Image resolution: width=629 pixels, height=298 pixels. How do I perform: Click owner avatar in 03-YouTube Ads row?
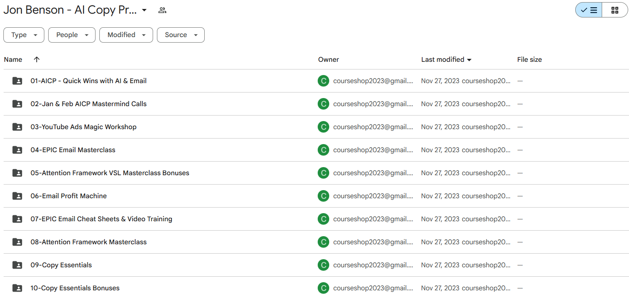point(323,127)
